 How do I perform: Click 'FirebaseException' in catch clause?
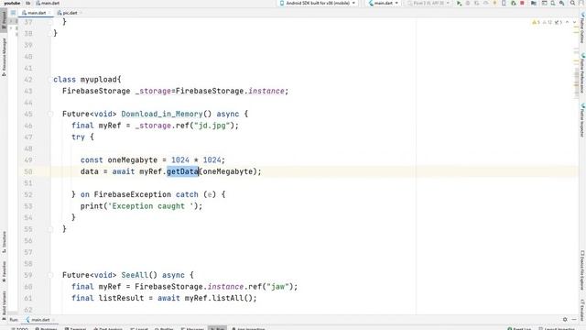(x=132, y=194)
